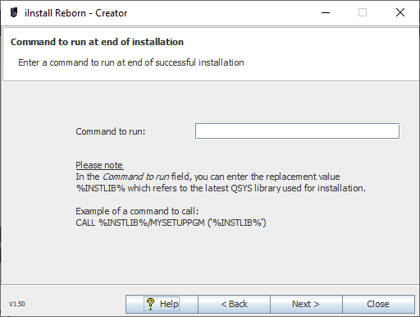Proceed with the Next button
Viewport: 420px width, 317px height.
(306, 304)
